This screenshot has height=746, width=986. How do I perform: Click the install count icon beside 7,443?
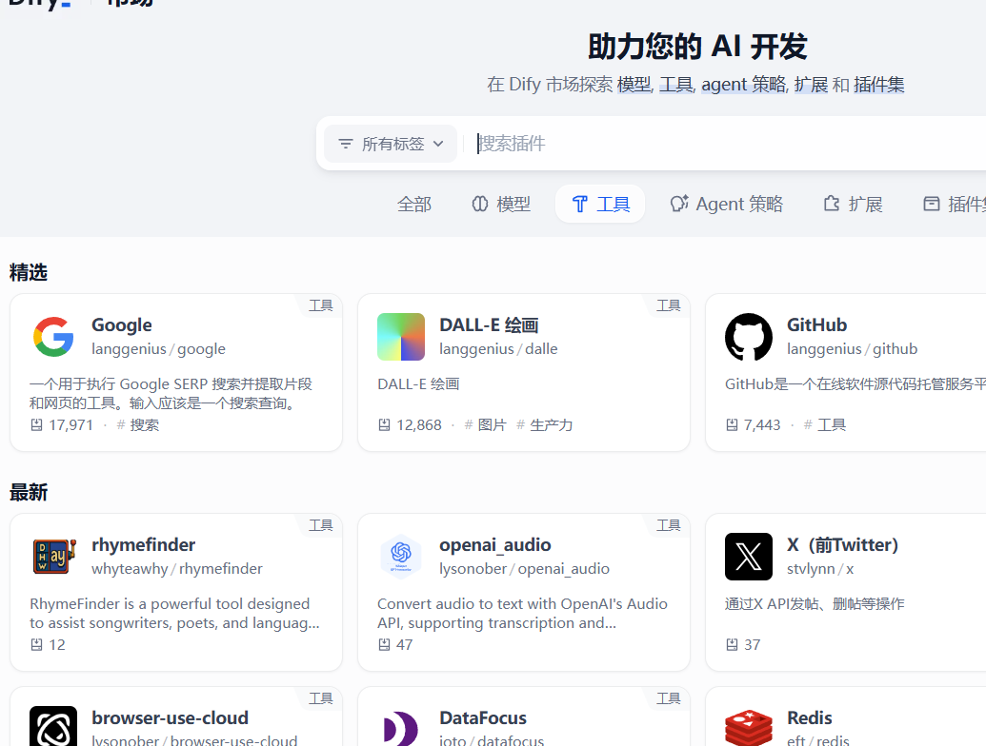coord(732,425)
